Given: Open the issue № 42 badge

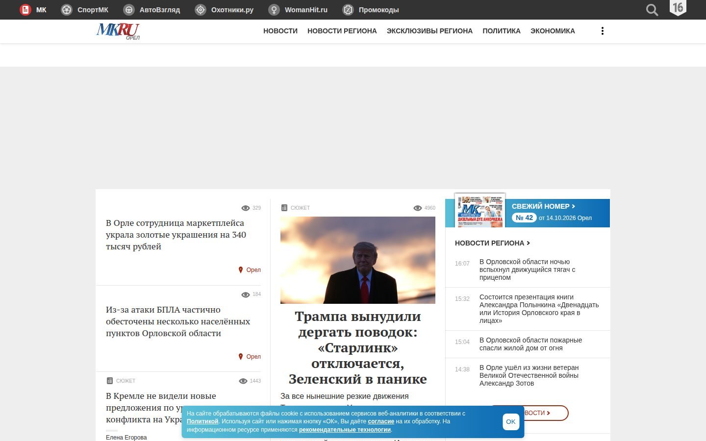Looking at the screenshot, I should coord(524,218).
